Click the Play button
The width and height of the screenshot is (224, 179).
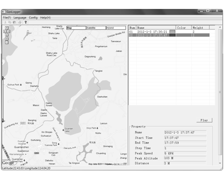[204, 120]
